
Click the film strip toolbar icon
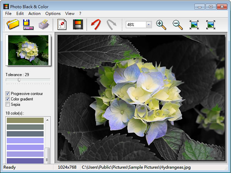(78, 25)
